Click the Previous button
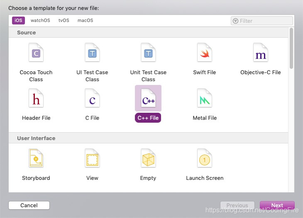The image size is (303, 218). [x=237, y=205]
